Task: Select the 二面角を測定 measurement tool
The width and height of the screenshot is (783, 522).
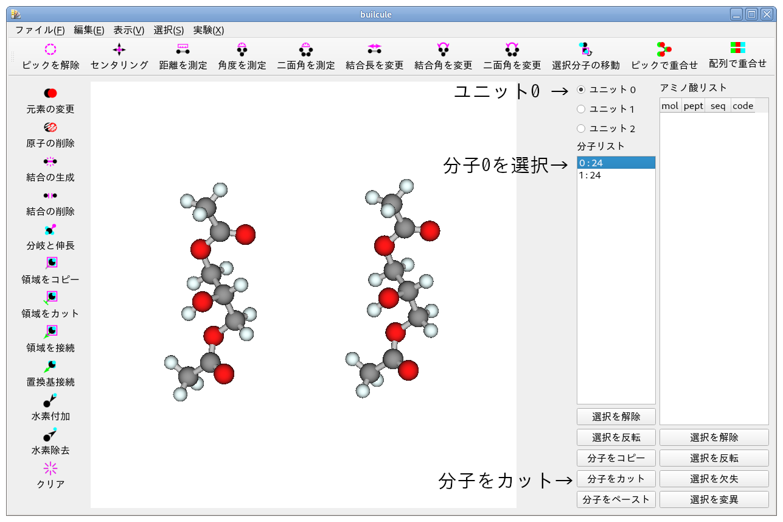Action: point(305,57)
